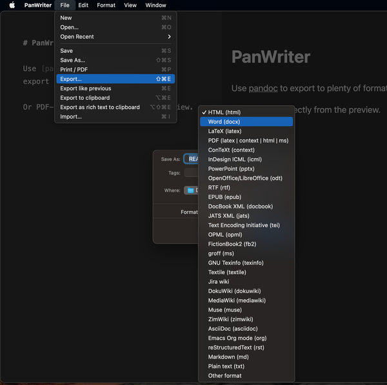Select OpenOffice/LibreOffice (odt) format
The width and height of the screenshot is (387, 385).
tap(246, 178)
